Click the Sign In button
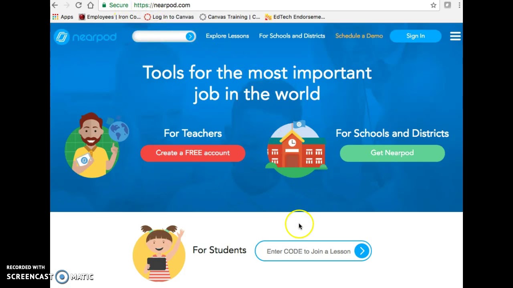The image size is (513, 288). (416, 36)
